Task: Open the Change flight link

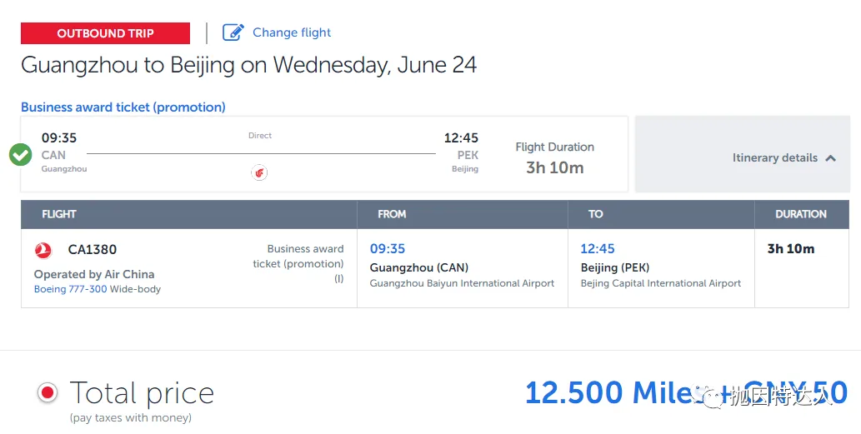Action: coord(292,32)
